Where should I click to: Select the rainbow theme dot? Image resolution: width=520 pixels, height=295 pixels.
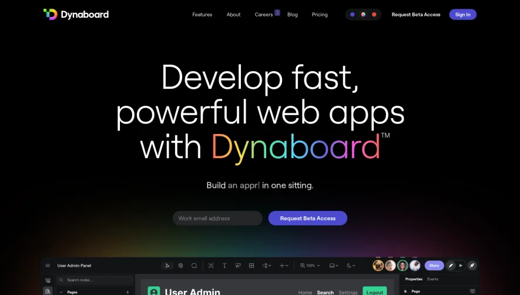click(x=364, y=14)
